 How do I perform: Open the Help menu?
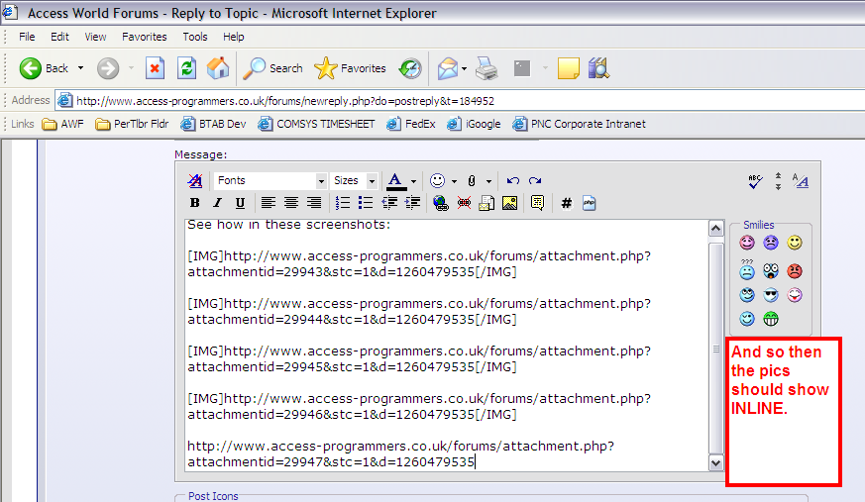coord(234,37)
